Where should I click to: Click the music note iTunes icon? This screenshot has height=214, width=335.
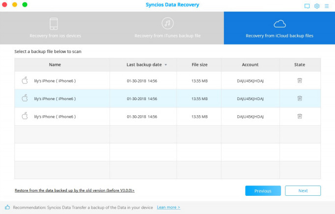tap(167, 23)
